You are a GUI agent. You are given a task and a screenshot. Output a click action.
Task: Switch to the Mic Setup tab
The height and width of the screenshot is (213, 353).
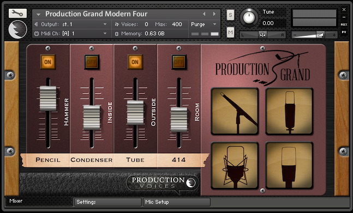point(177,202)
